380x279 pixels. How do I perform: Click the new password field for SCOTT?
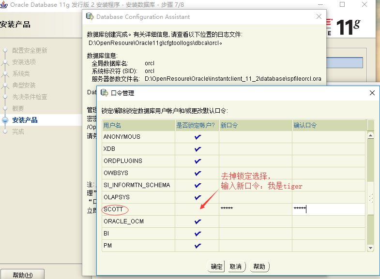click(256, 209)
